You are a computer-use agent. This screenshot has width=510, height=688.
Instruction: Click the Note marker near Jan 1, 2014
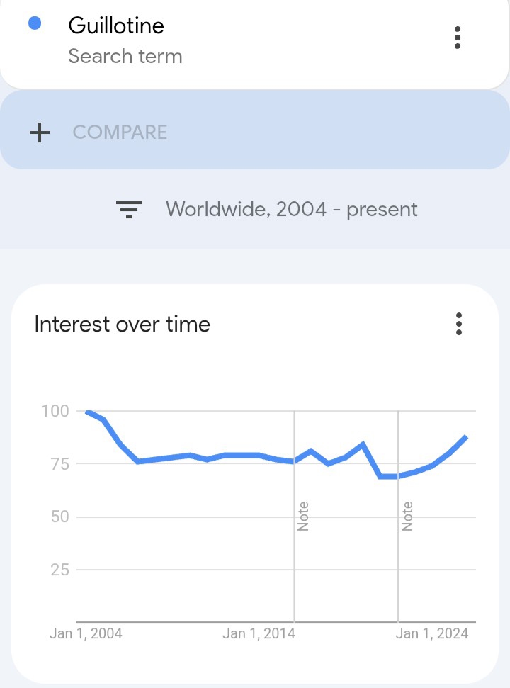coord(303,517)
